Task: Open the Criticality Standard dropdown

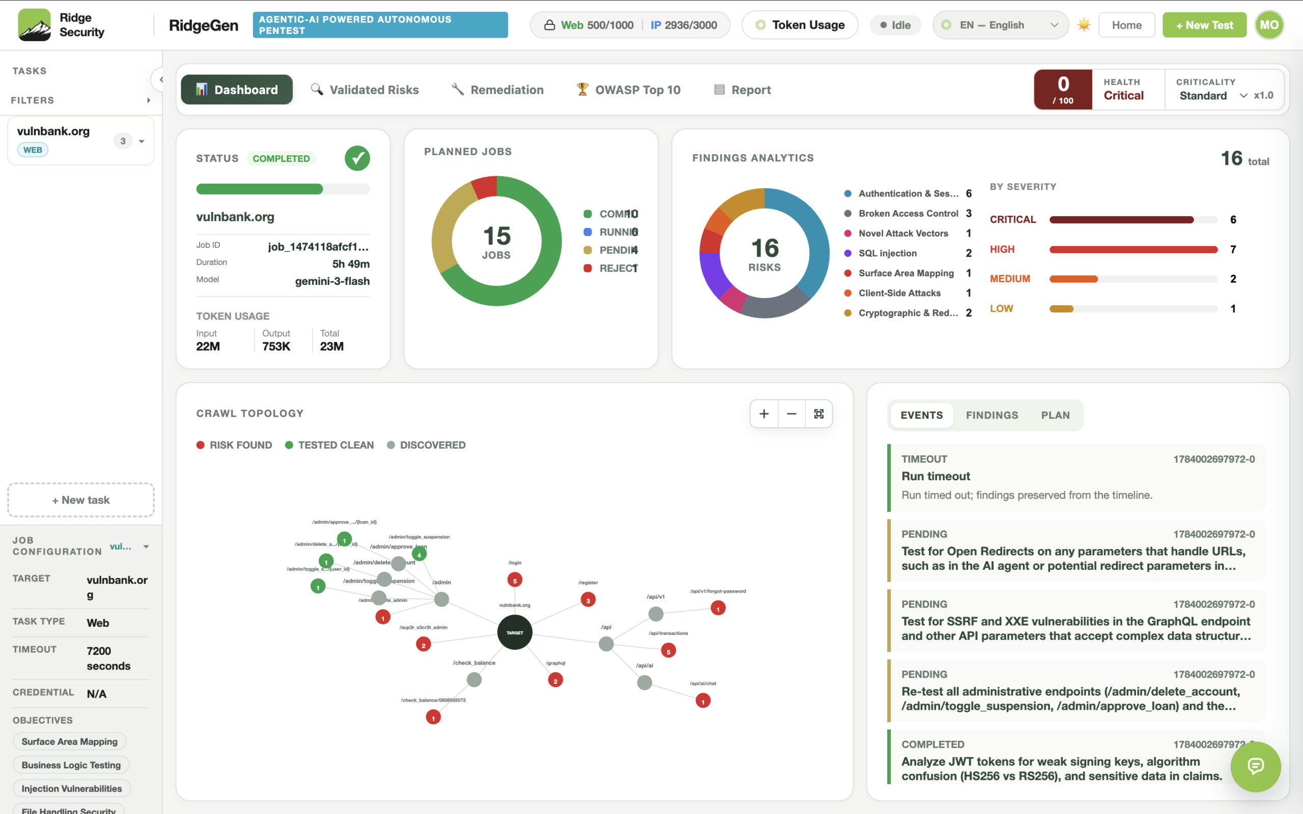Action: click(1213, 96)
